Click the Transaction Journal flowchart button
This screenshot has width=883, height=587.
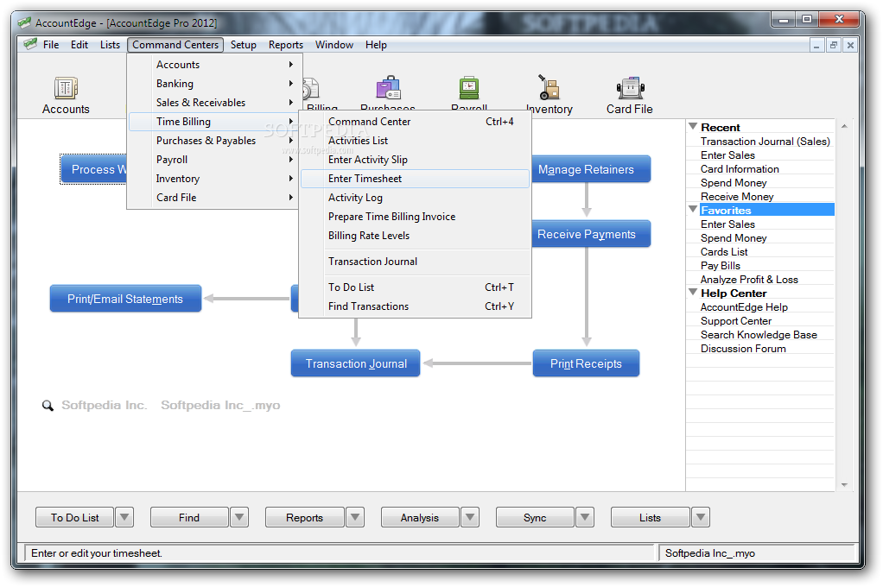click(x=355, y=363)
